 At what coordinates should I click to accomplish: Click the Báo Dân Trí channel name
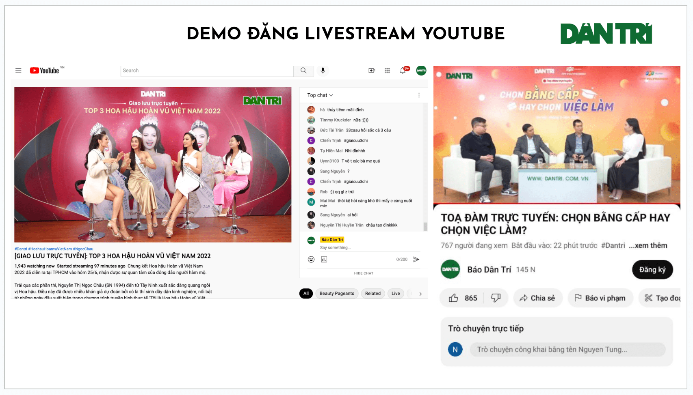tap(489, 269)
